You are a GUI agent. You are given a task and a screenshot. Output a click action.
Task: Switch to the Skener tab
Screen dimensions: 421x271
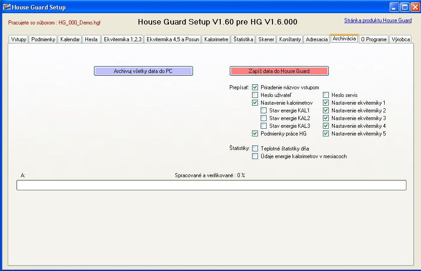(266, 39)
